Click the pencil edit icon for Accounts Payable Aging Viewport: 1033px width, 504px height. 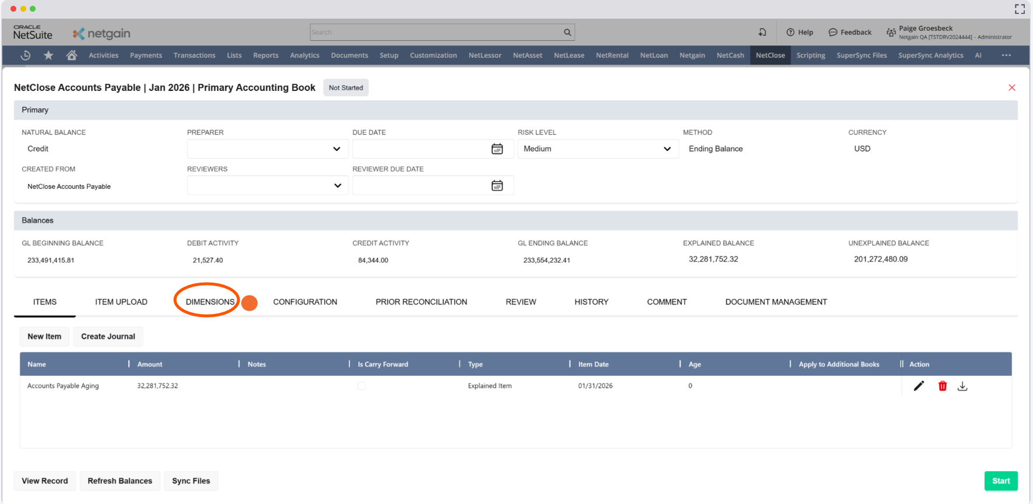(919, 386)
